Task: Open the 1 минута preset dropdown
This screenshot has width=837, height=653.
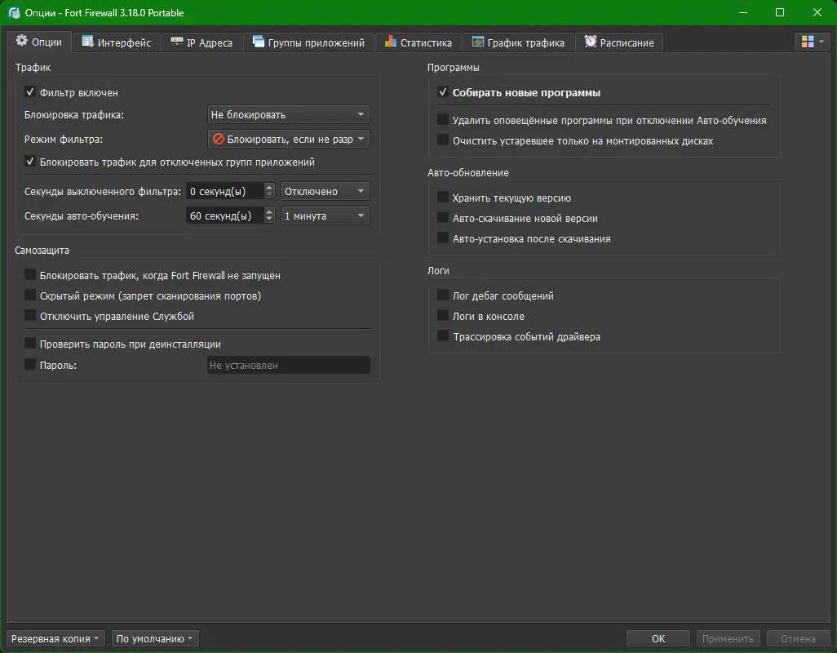Action: coord(325,215)
